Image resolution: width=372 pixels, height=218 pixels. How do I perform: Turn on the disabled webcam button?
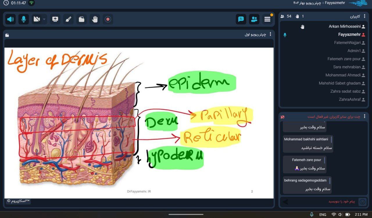pos(37,19)
